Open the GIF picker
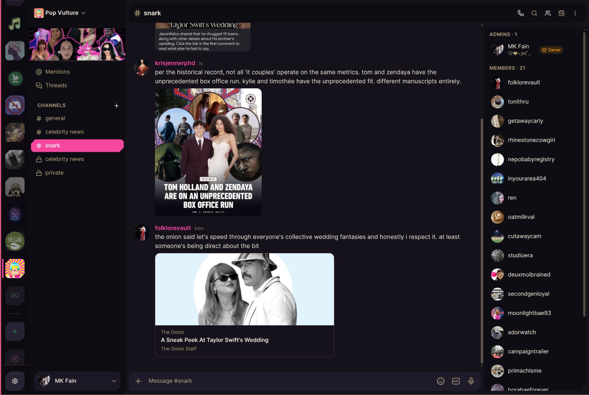The height and width of the screenshot is (395, 589). (456, 381)
